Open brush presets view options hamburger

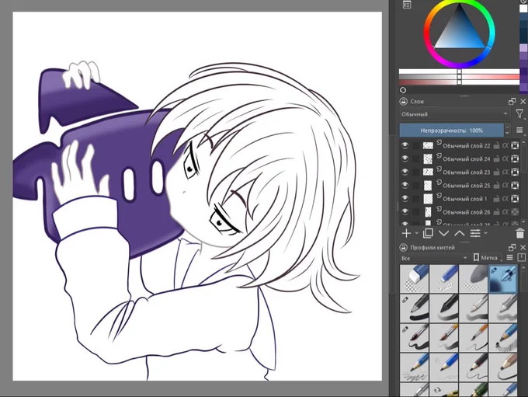point(510,258)
